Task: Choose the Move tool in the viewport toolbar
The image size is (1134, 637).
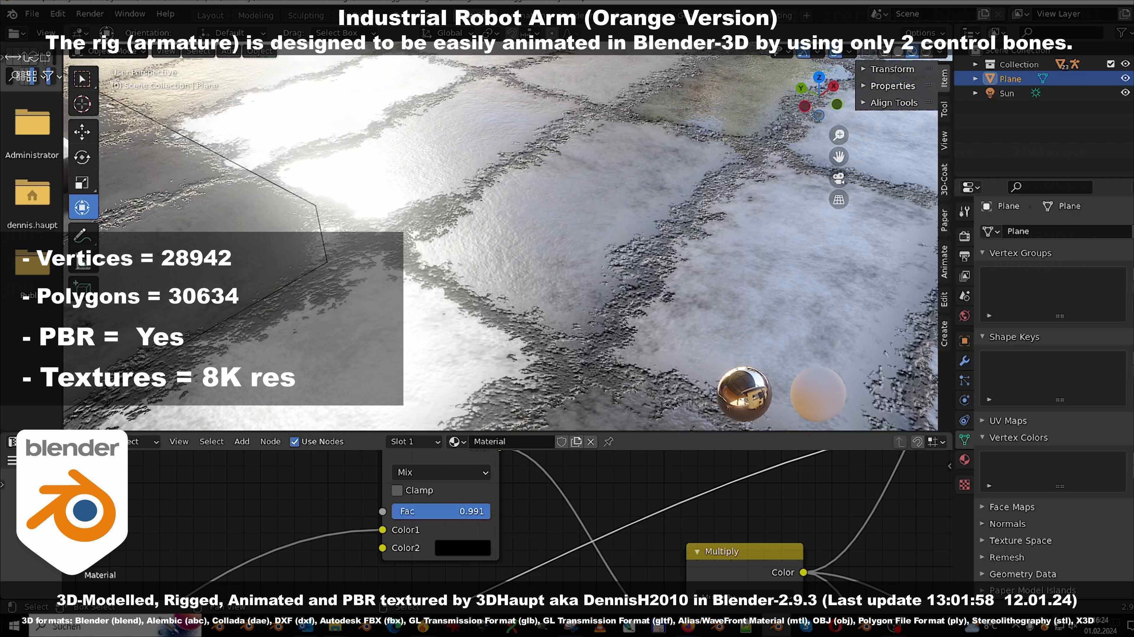Action: tap(82, 132)
